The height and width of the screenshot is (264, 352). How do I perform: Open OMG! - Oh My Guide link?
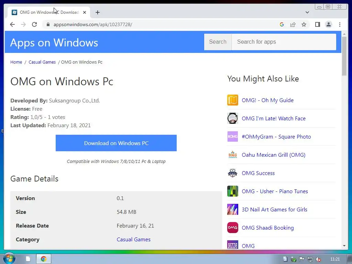(x=267, y=100)
